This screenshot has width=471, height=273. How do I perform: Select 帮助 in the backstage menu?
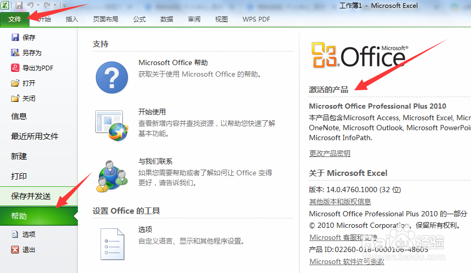pyautogui.click(x=39, y=216)
